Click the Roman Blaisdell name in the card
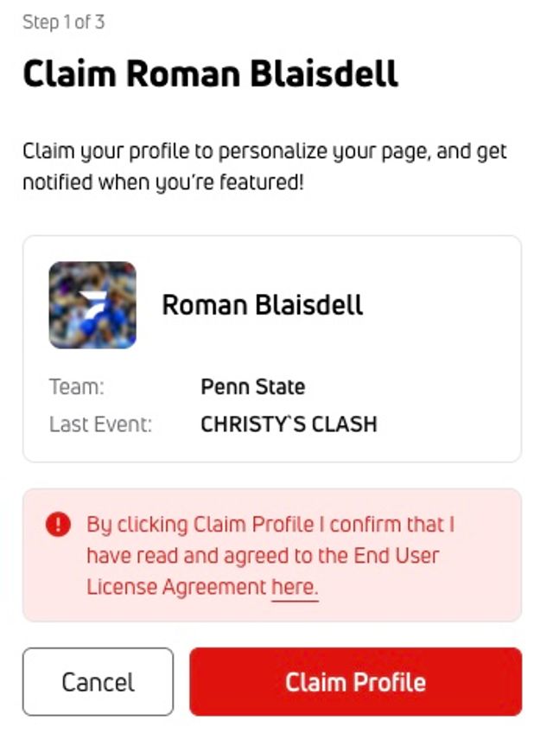The image size is (553, 733). click(263, 305)
